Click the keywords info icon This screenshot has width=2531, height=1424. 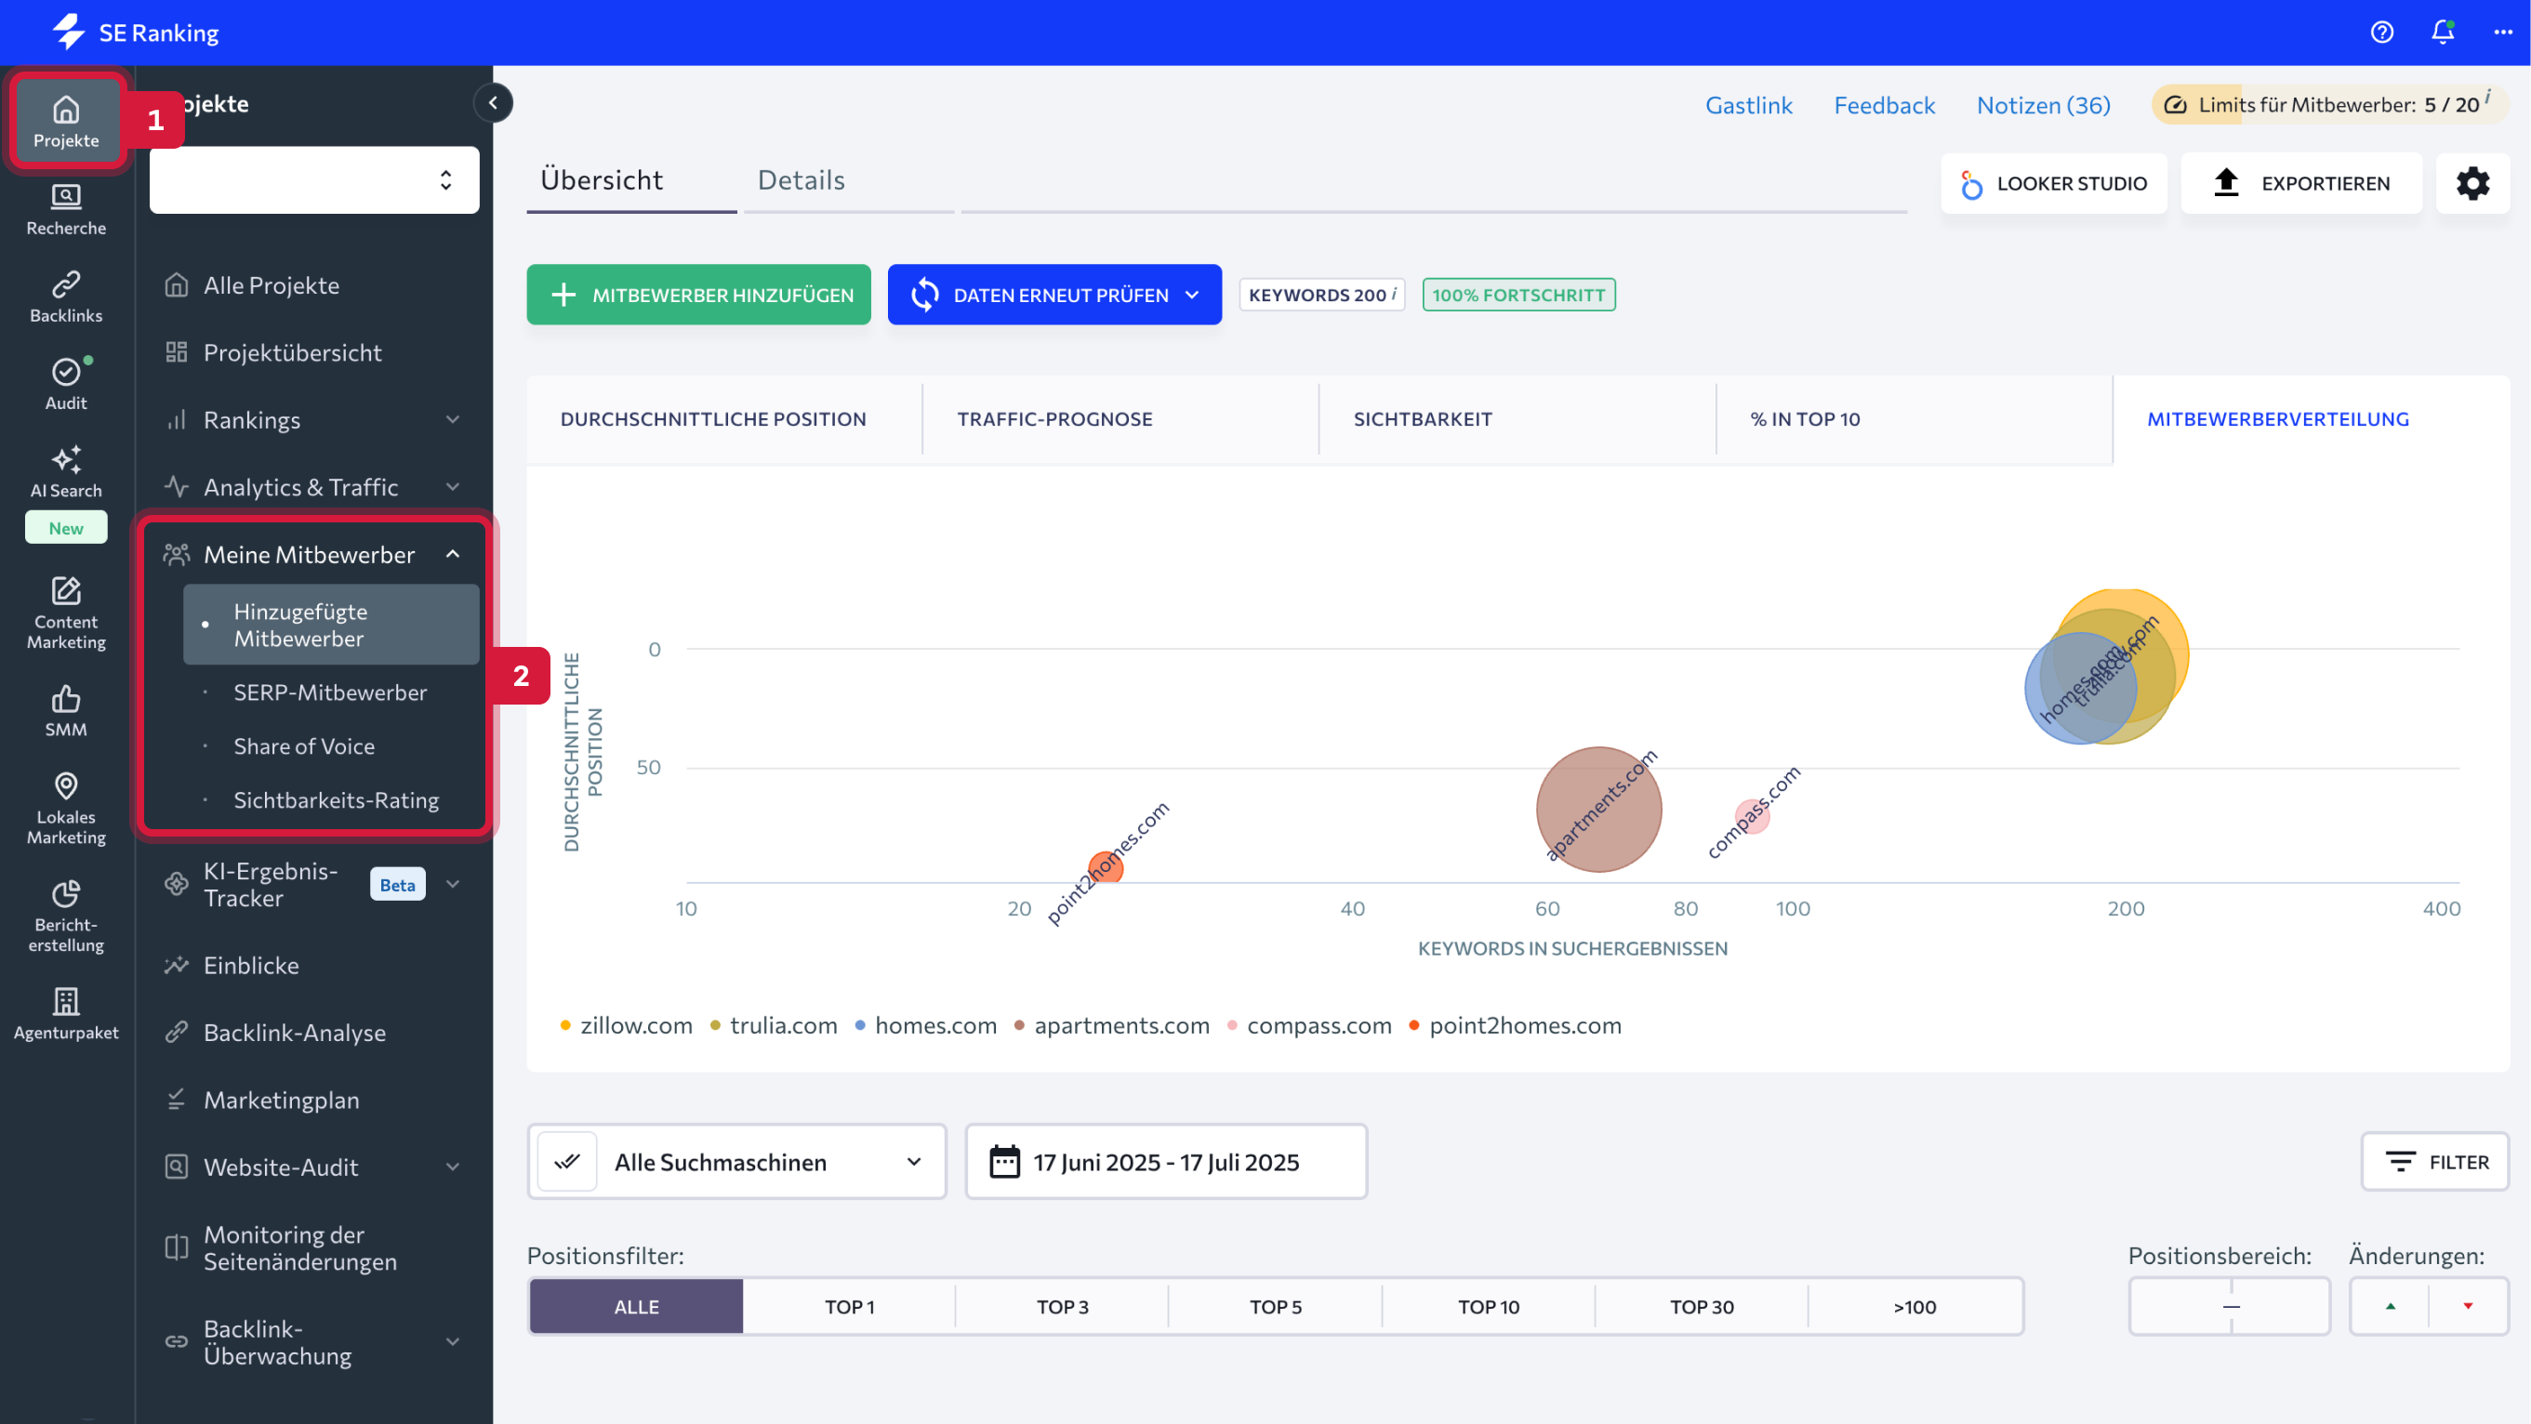click(x=1393, y=293)
